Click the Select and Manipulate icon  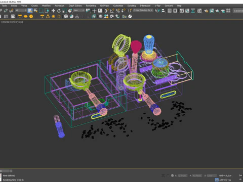[94, 11]
